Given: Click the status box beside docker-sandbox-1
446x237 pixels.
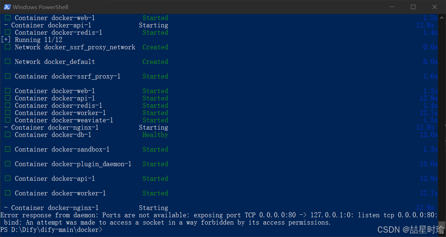Looking at the screenshot, I should [x=8, y=149].
